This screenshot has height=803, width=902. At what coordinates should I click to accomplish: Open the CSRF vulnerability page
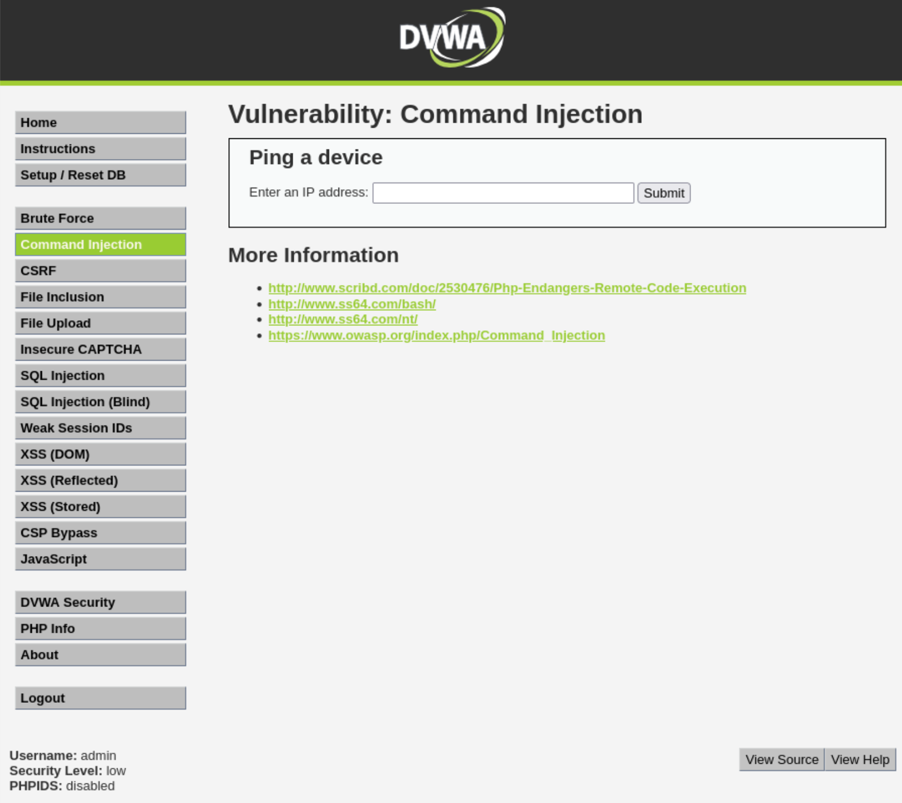pyautogui.click(x=101, y=271)
